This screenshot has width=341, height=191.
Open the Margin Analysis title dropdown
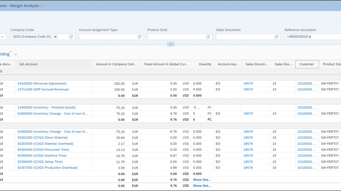coord(43,6)
